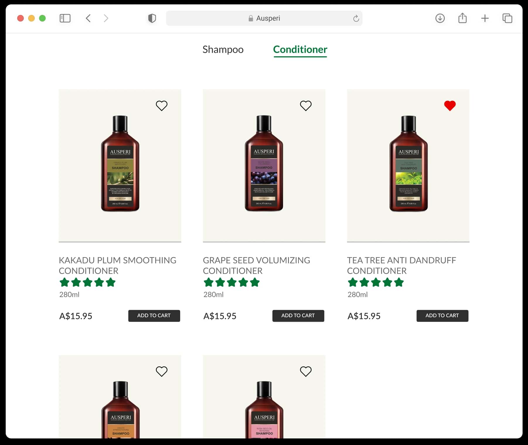The width and height of the screenshot is (528, 445).
Task: Show the tab overview icon
Action: 507,18
